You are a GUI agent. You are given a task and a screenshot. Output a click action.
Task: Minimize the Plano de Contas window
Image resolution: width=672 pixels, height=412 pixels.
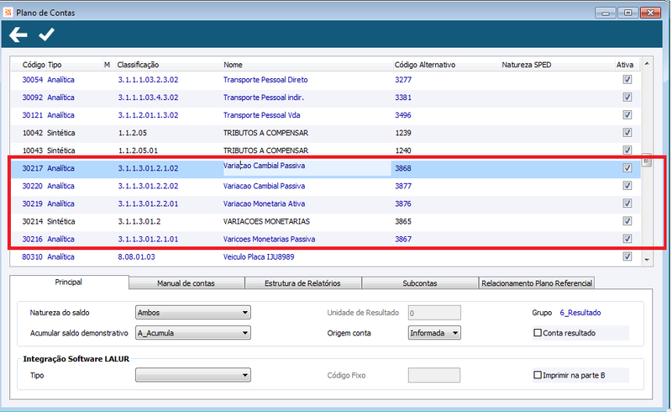click(x=605, y=13)
